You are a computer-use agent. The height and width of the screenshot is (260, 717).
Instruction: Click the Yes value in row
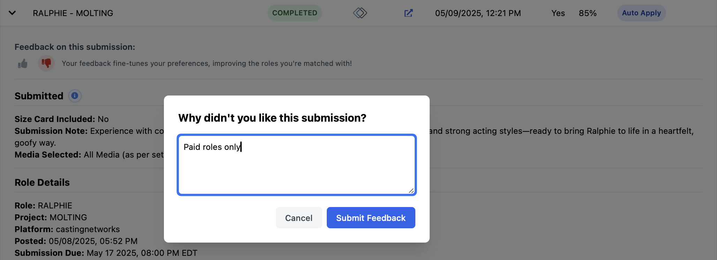[x=558, y=13]
